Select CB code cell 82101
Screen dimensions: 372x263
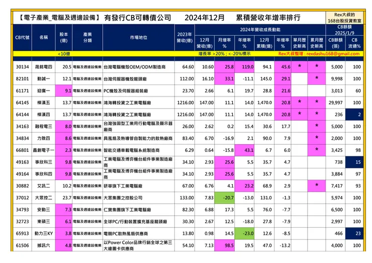pyautogui.click(x=22, y=79)
